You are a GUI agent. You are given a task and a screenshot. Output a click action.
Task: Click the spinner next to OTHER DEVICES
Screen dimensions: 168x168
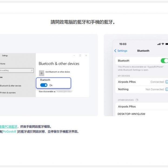pos(137,100)
